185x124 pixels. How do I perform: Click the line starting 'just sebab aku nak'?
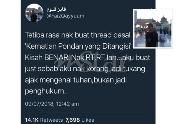85,69
